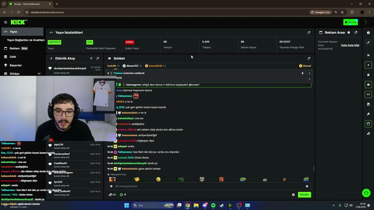Pop out the Yayın İstatistikleri panel
The width and height of the screenshot is (374, 210).
coord(309,33)
